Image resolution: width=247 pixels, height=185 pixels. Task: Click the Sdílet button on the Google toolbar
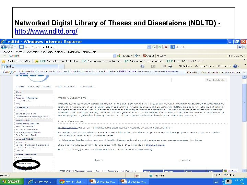[149, 56]
